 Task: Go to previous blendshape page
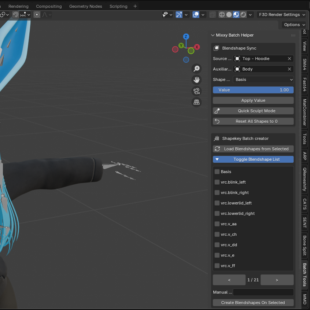point(229,280)
